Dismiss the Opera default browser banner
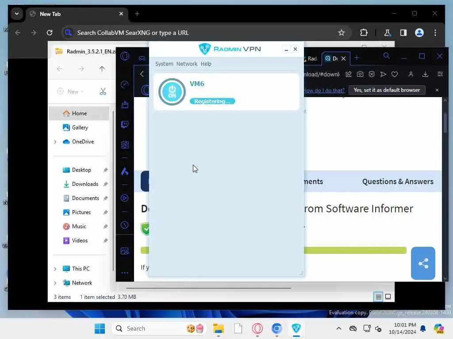This screenshot has width=453, height=339. coord(437,90)
